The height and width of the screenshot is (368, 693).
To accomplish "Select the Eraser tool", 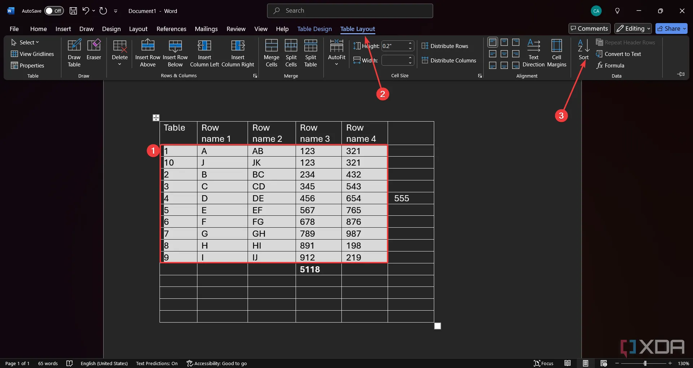I will (94, 50).
